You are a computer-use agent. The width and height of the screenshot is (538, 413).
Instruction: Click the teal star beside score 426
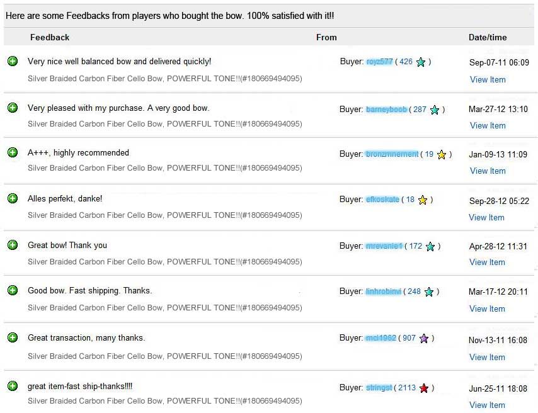point(421,62)
